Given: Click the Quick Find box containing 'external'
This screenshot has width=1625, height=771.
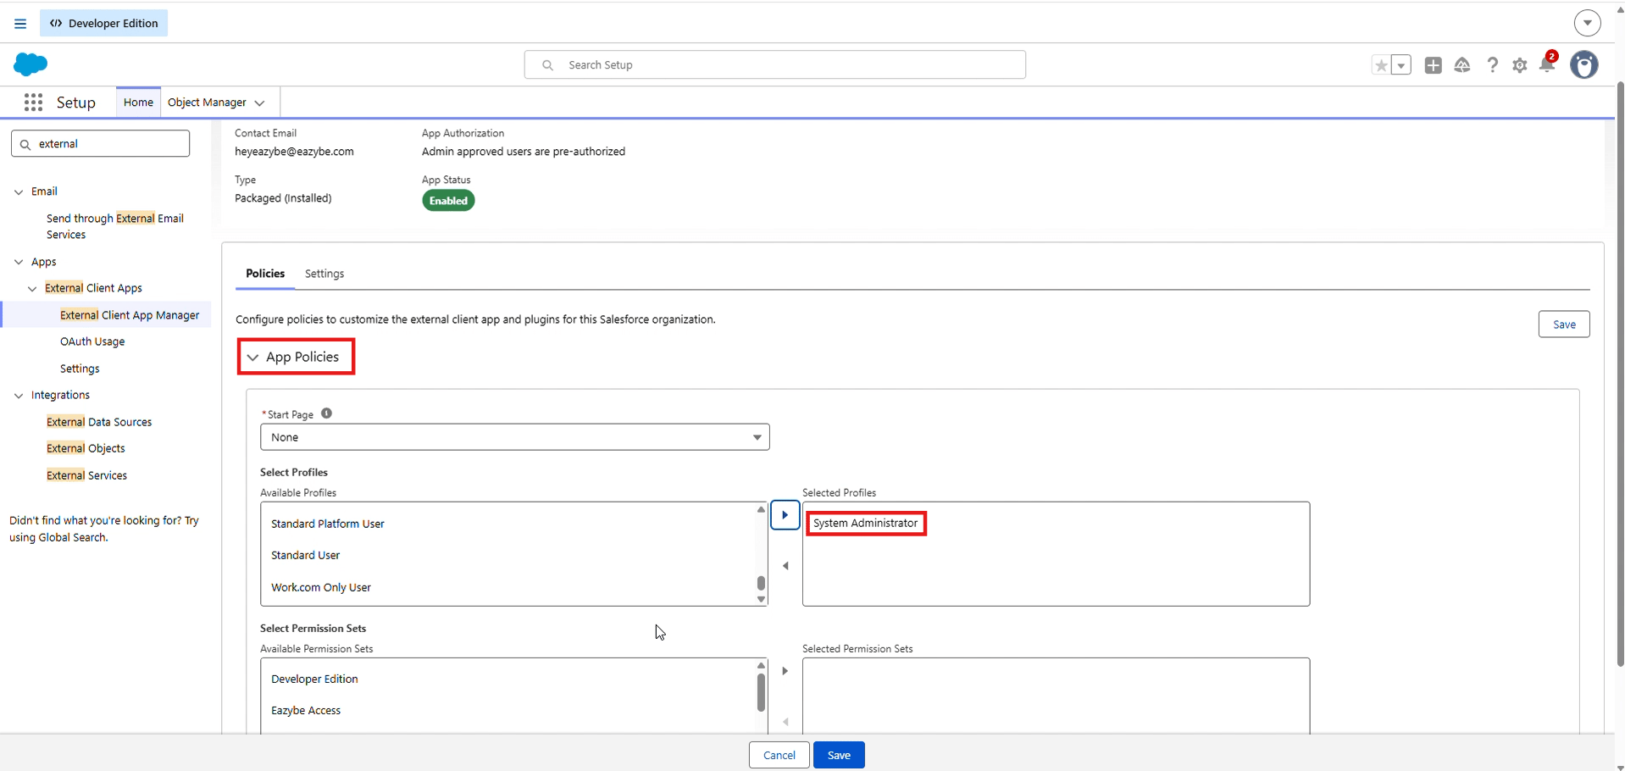Looking at the screenshot, I should (x=100, y=143).
